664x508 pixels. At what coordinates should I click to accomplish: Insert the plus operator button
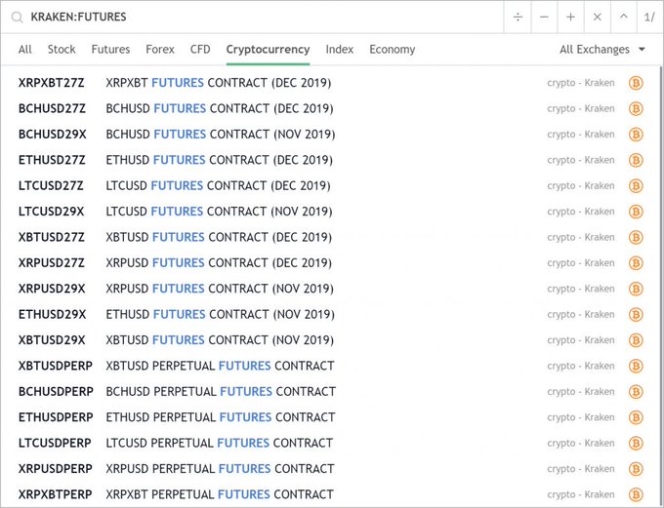click(570, 17)
